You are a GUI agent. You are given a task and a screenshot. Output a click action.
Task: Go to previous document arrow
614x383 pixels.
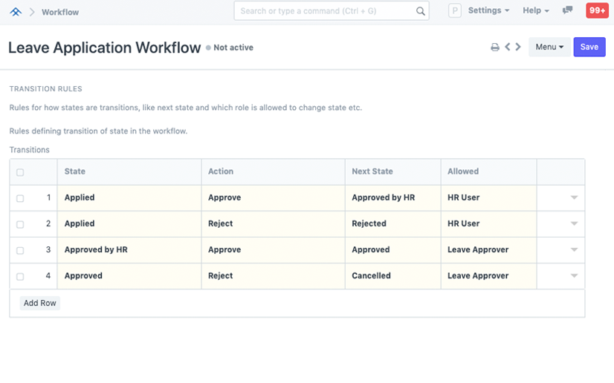(508, 47)
